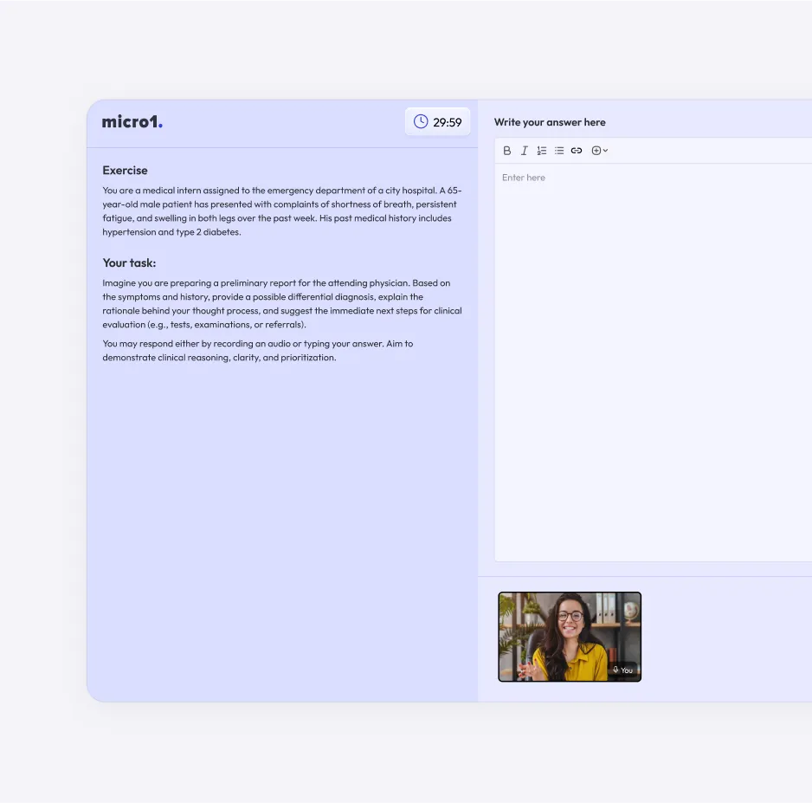Screen dimensions: 812x803
Task: Click the text 'demonstrate clinical reasoning, clarity, and prioritization.'
Action: [x=219, y=358]
